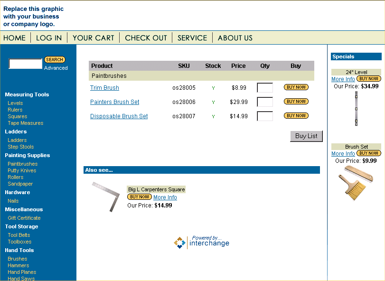Open the Painters Brush Set product link
The width and height of the screenshot is (385, 281).
114,102
